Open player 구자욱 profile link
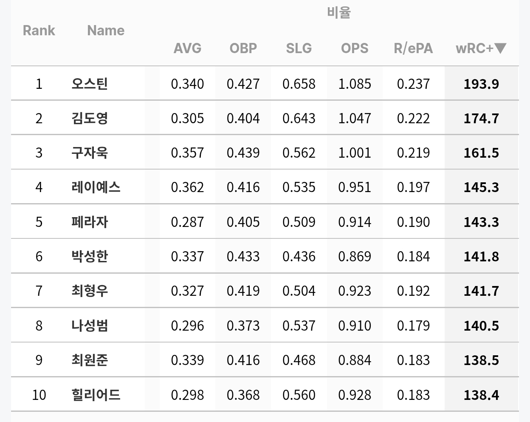 click(x=90, y=152)
